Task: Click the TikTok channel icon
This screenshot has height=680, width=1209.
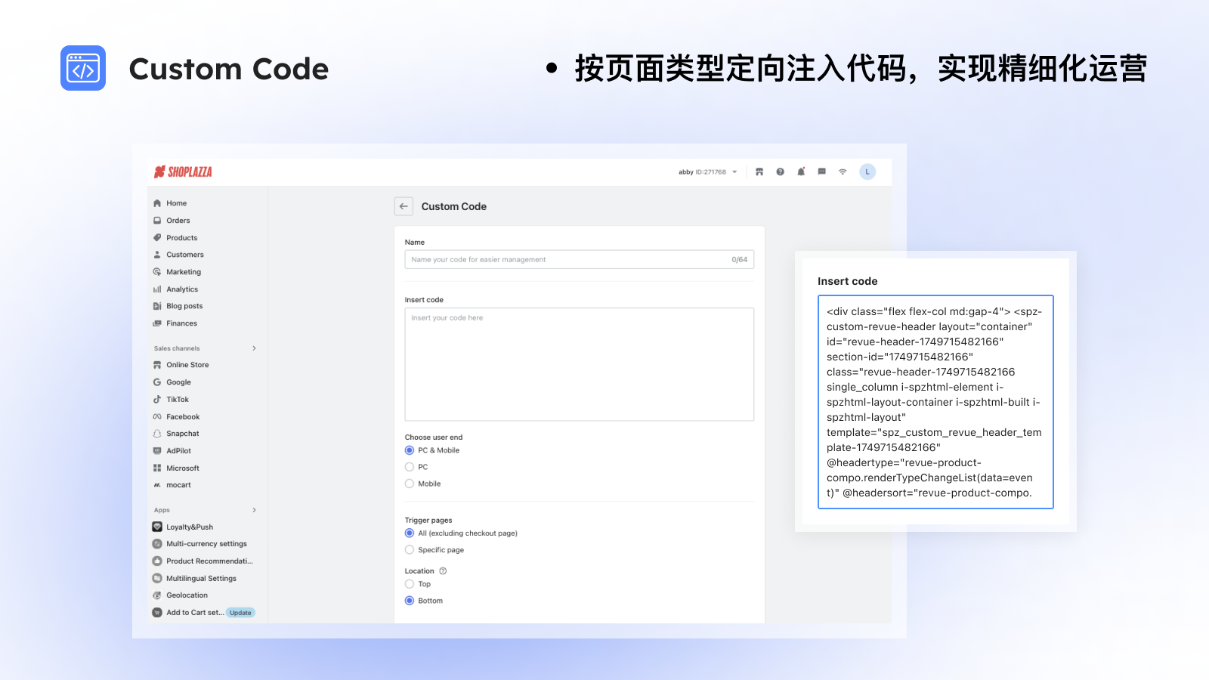Action: pos(157,400)
